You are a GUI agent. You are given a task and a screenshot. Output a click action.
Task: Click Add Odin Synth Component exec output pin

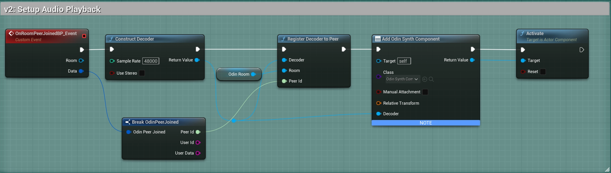click(473, 49)
